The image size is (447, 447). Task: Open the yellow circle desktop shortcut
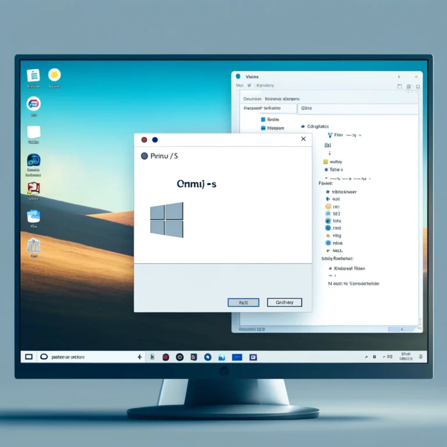coord(54,74)
